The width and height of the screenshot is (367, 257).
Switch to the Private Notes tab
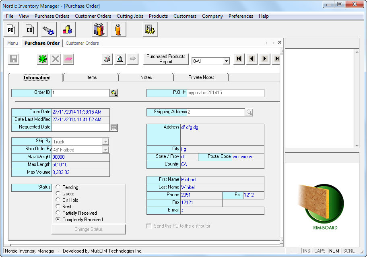[201, 77]
